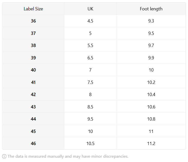Screen dimensions: 188x162
Task: Click foot length 10.2 value
Action: [x=151, y=82]
